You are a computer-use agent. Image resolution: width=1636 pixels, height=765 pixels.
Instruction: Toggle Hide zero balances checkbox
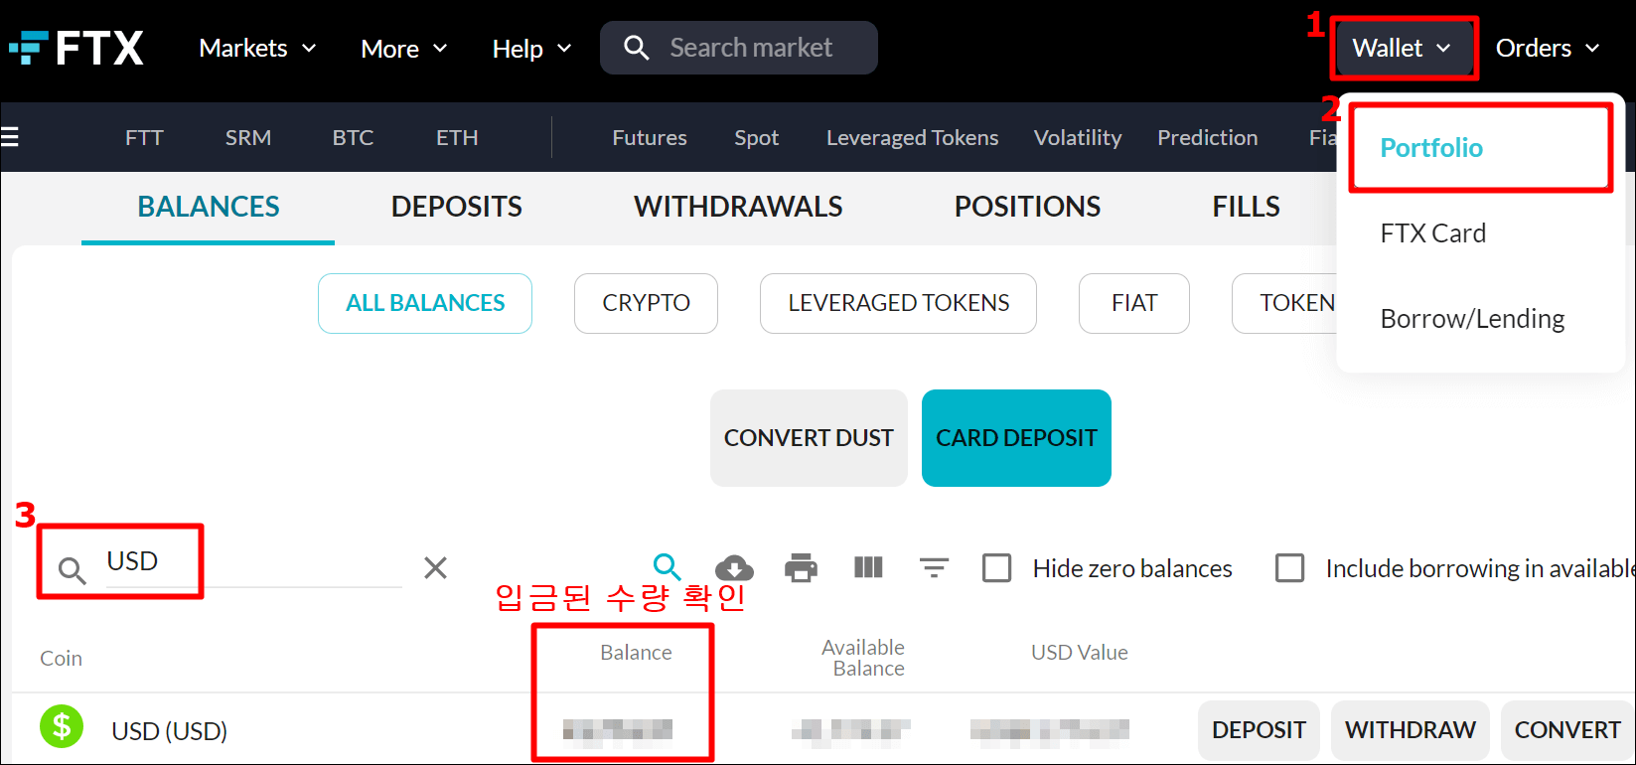pos(996,568)
